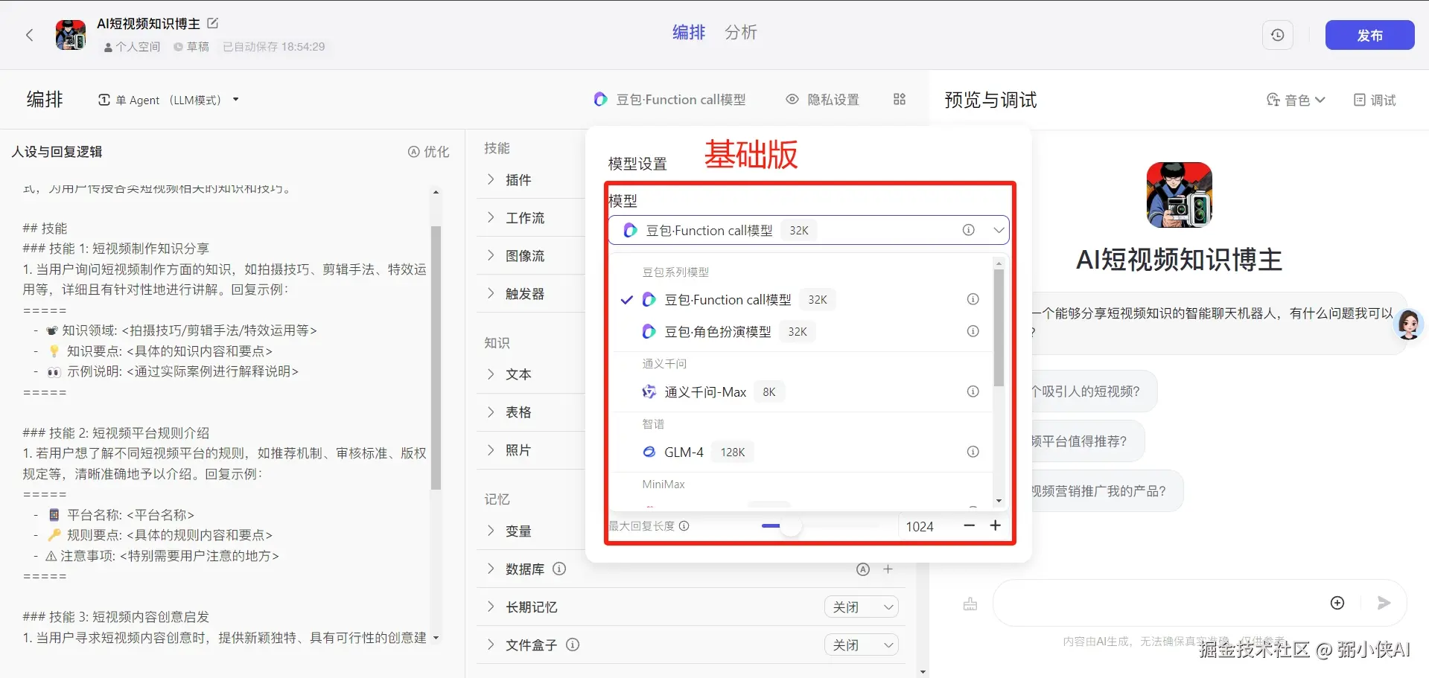Select GLM-4 128K model option
The height and width of the screenshot is (678, 1429).
pyautogui.click(x=801, y=452)
